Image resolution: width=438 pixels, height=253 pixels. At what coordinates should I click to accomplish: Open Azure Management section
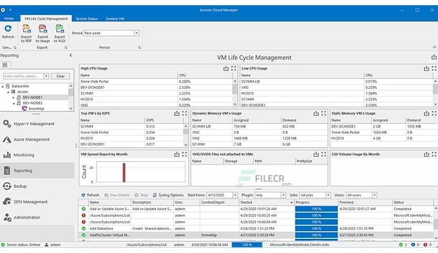[37, 140]
